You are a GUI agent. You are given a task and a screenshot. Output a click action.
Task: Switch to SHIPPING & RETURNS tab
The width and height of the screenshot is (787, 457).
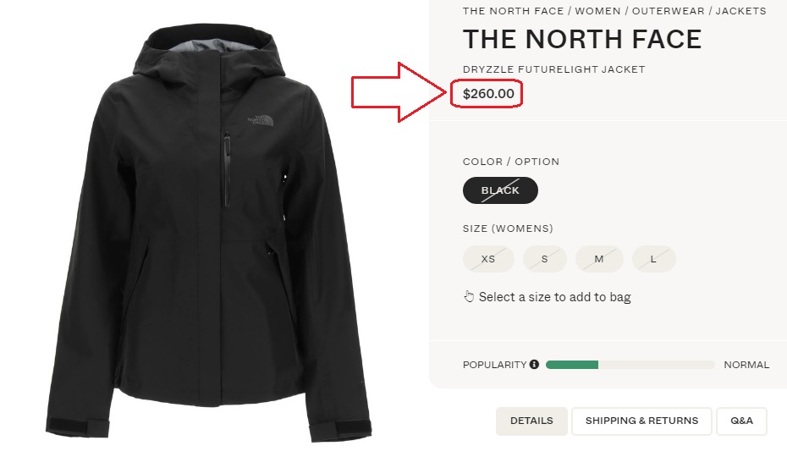point(641,421)
